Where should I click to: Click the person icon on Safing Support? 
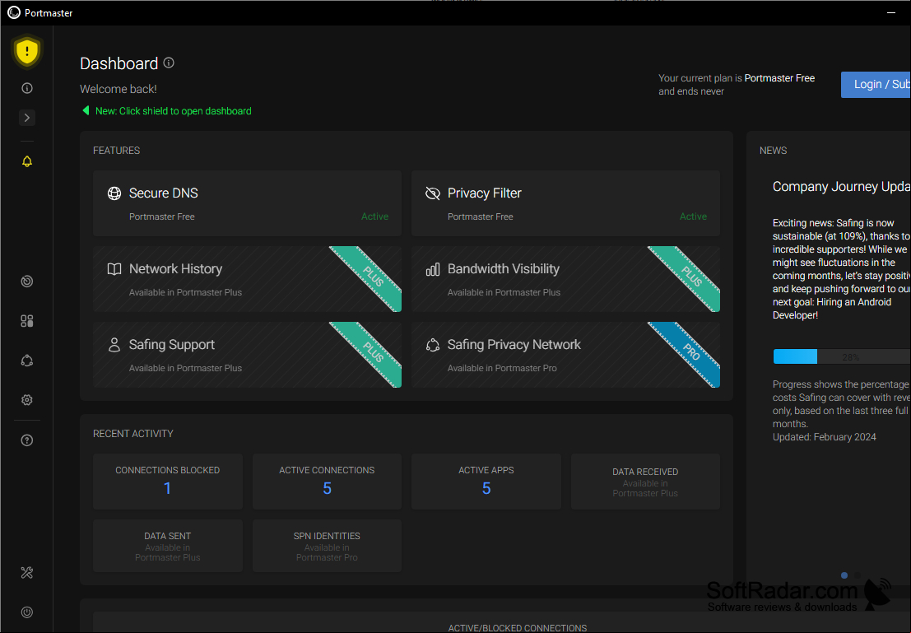tap(114, 345)
